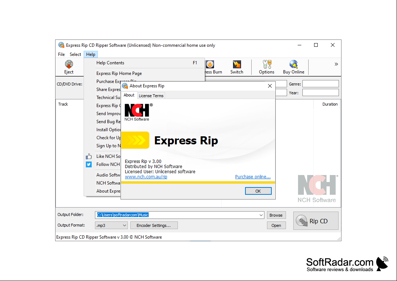Viewport: 397px width, 281px height.
Task: Open the Output Format .mp3 dropdown
Action: 111,225
